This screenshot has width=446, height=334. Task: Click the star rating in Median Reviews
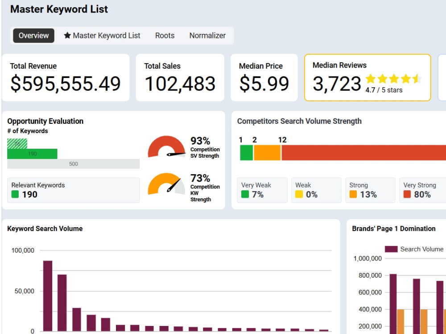pyautogui.click(x=394, y=79)
